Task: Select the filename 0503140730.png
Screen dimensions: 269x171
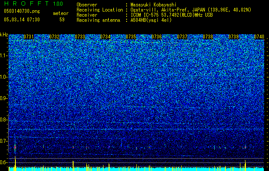Action: (22, 11)
